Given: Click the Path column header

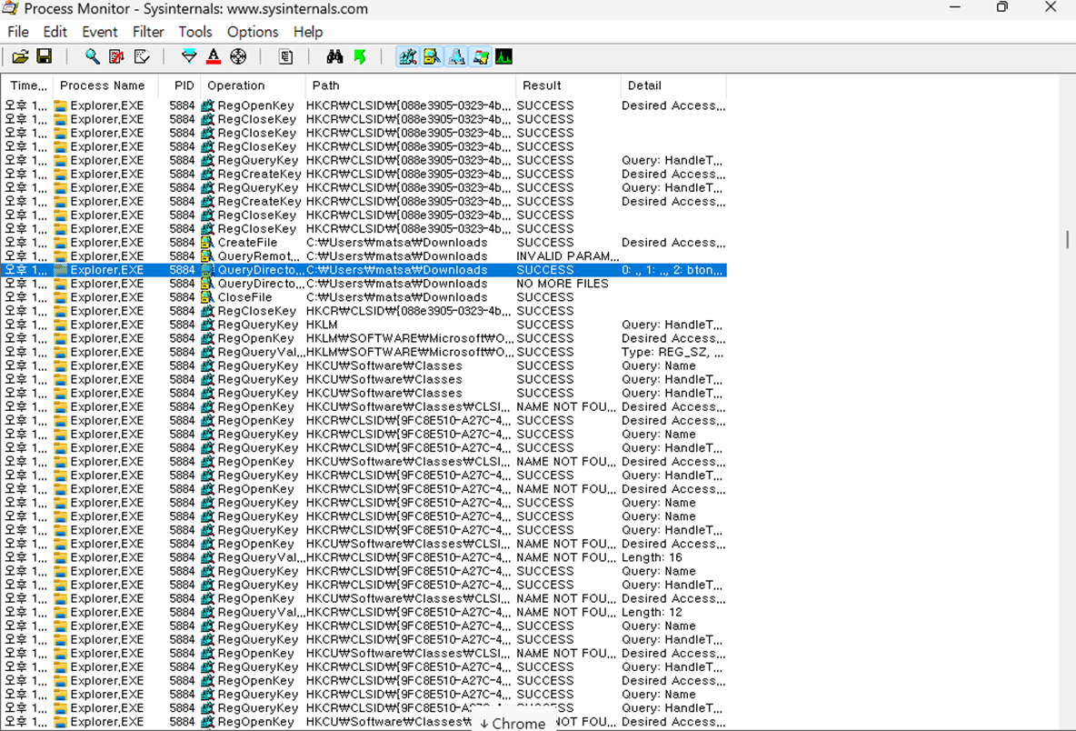Looking at the screenshot, I should coord(411,85).
